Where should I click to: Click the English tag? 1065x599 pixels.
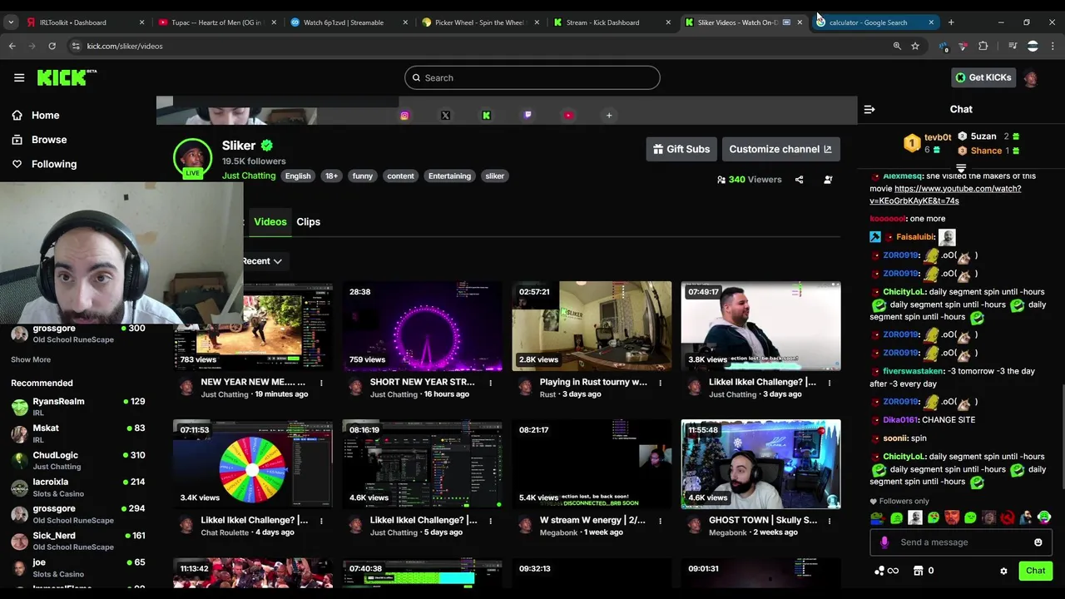298,176
